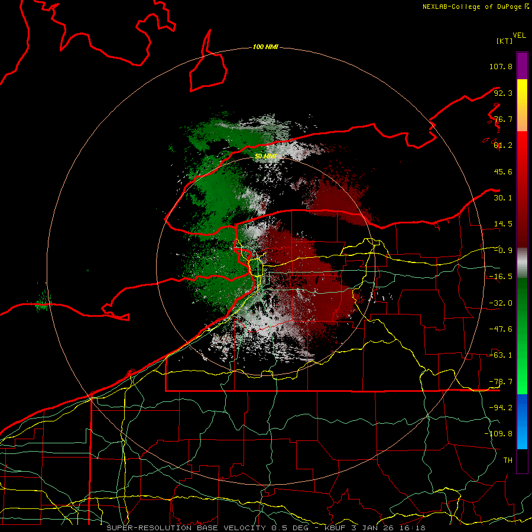
Task: Select the -16.5 scale value
Action: pos(501,277)
